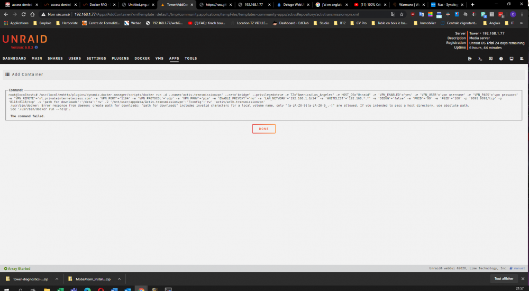The height and width of the screenshot is (291, 529).
Task: Open the 'Dashboard - EdClub' bookmark
Action: click(290, 23)
